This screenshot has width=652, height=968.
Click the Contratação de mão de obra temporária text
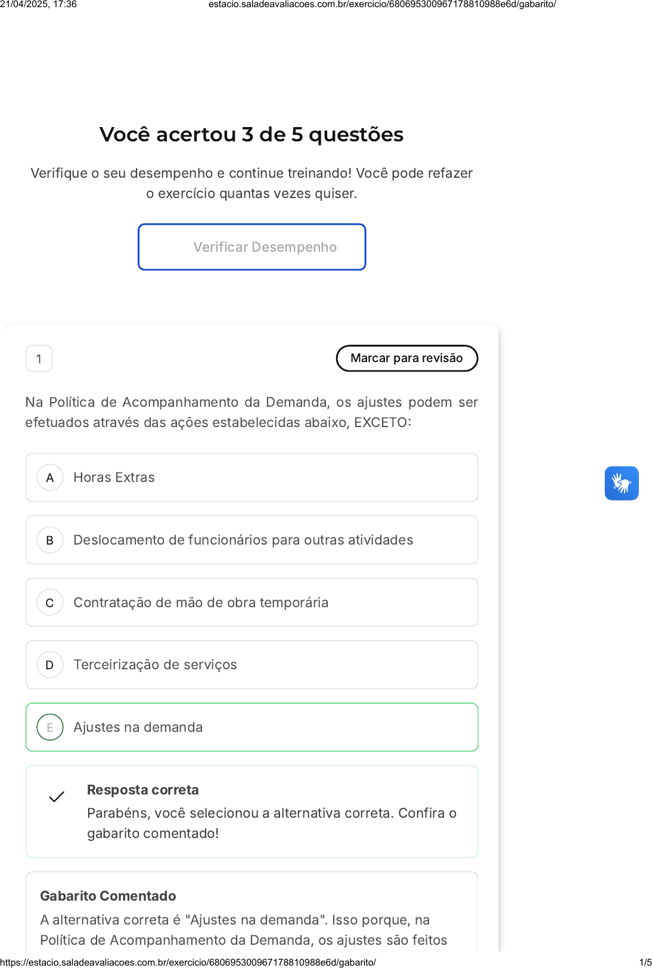(x=201, y=603)
